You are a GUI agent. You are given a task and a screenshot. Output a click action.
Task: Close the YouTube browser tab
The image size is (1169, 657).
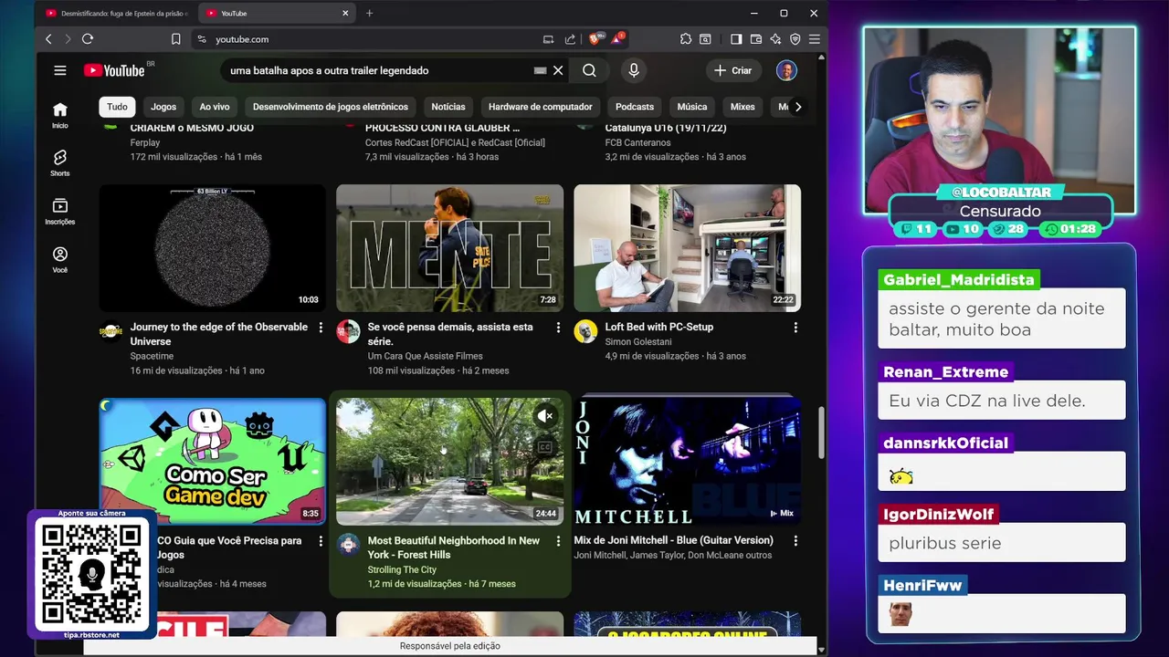tap(345, 13)
